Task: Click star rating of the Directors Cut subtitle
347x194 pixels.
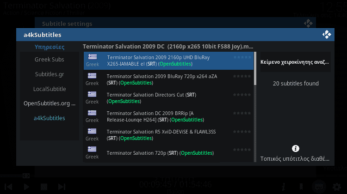Action: [242, 95]
